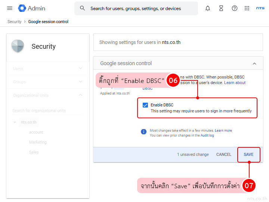This screenshot has width=269, height=202.
Task: Click the info icon beside changes notice
Action: (x=143, y=132)
